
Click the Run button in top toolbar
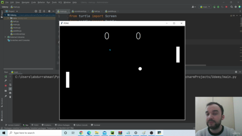[x=214, y=7]
